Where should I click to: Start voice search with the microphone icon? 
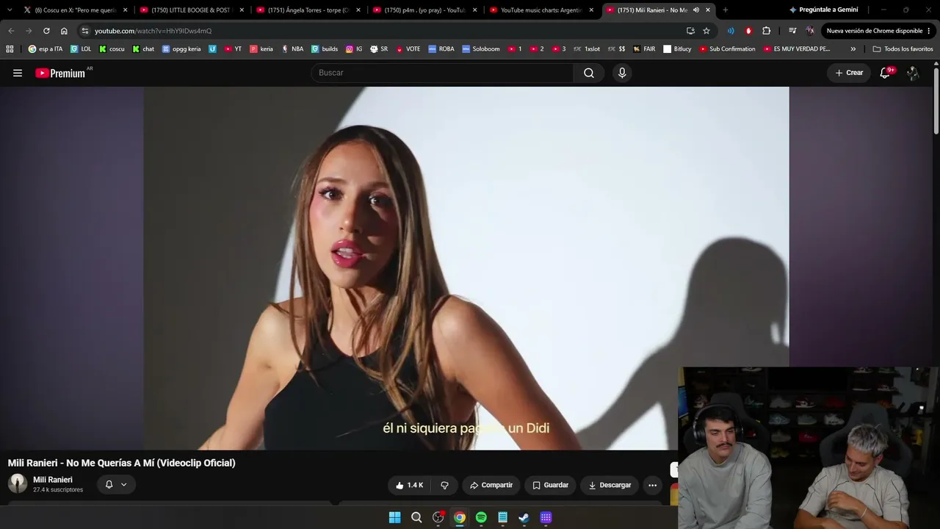pyautogui.click(x=622, y=73)
